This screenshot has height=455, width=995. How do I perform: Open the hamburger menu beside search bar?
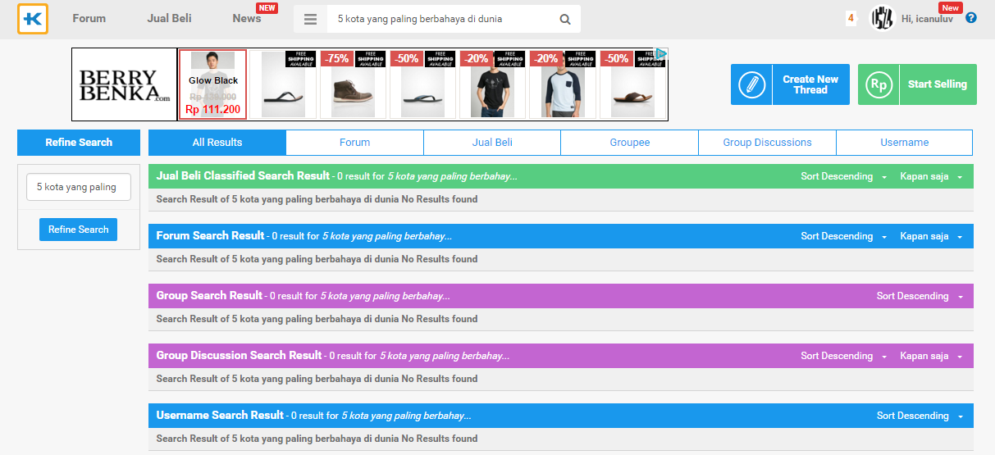[310, 19]
